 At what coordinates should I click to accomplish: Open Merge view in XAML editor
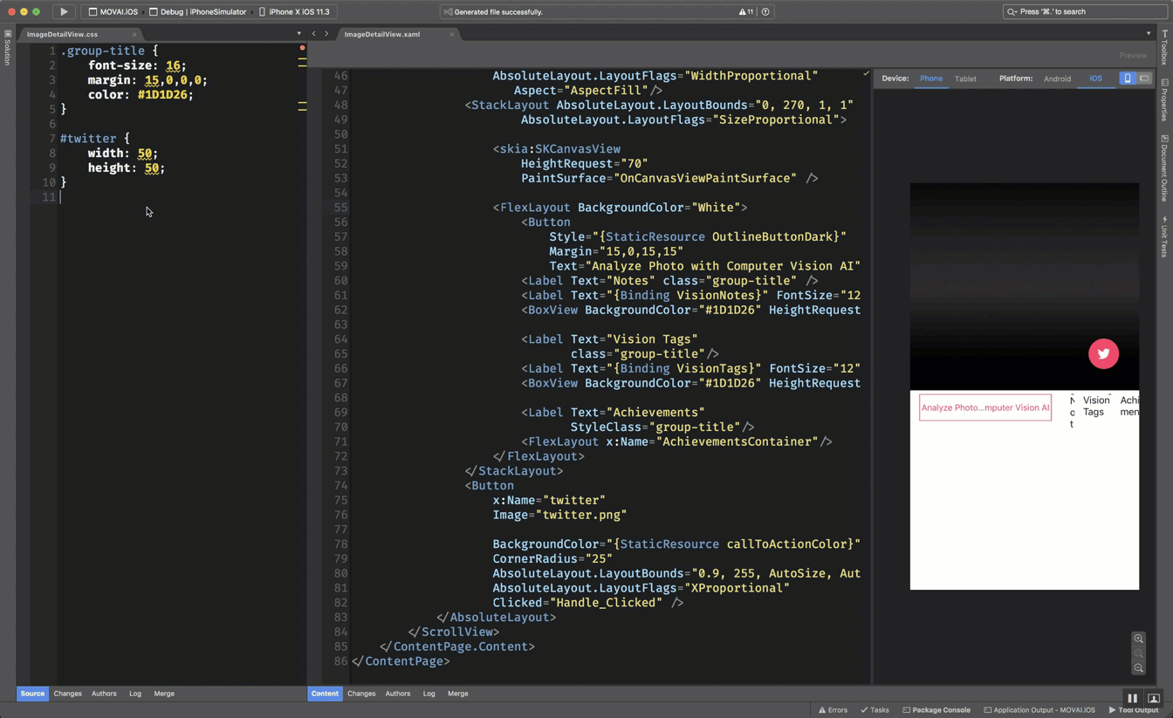(x=458, y=694)
